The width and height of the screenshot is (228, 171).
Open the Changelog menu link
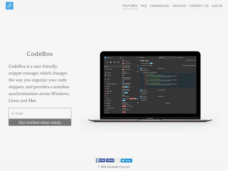tap(160, 6)
